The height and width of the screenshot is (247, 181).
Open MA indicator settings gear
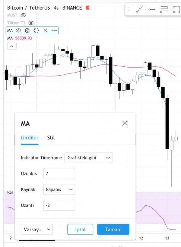(27, 30)
